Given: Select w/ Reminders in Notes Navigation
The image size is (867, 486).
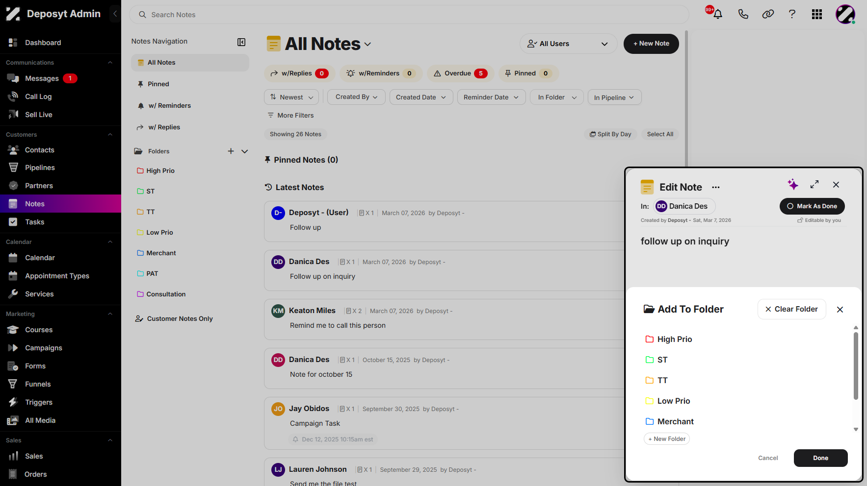Looking at the screenshot, I should 190,106.
